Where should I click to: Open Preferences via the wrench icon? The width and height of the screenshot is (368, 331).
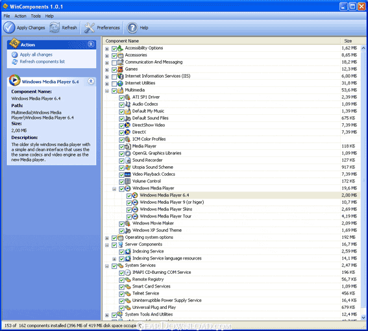point(90,28)
